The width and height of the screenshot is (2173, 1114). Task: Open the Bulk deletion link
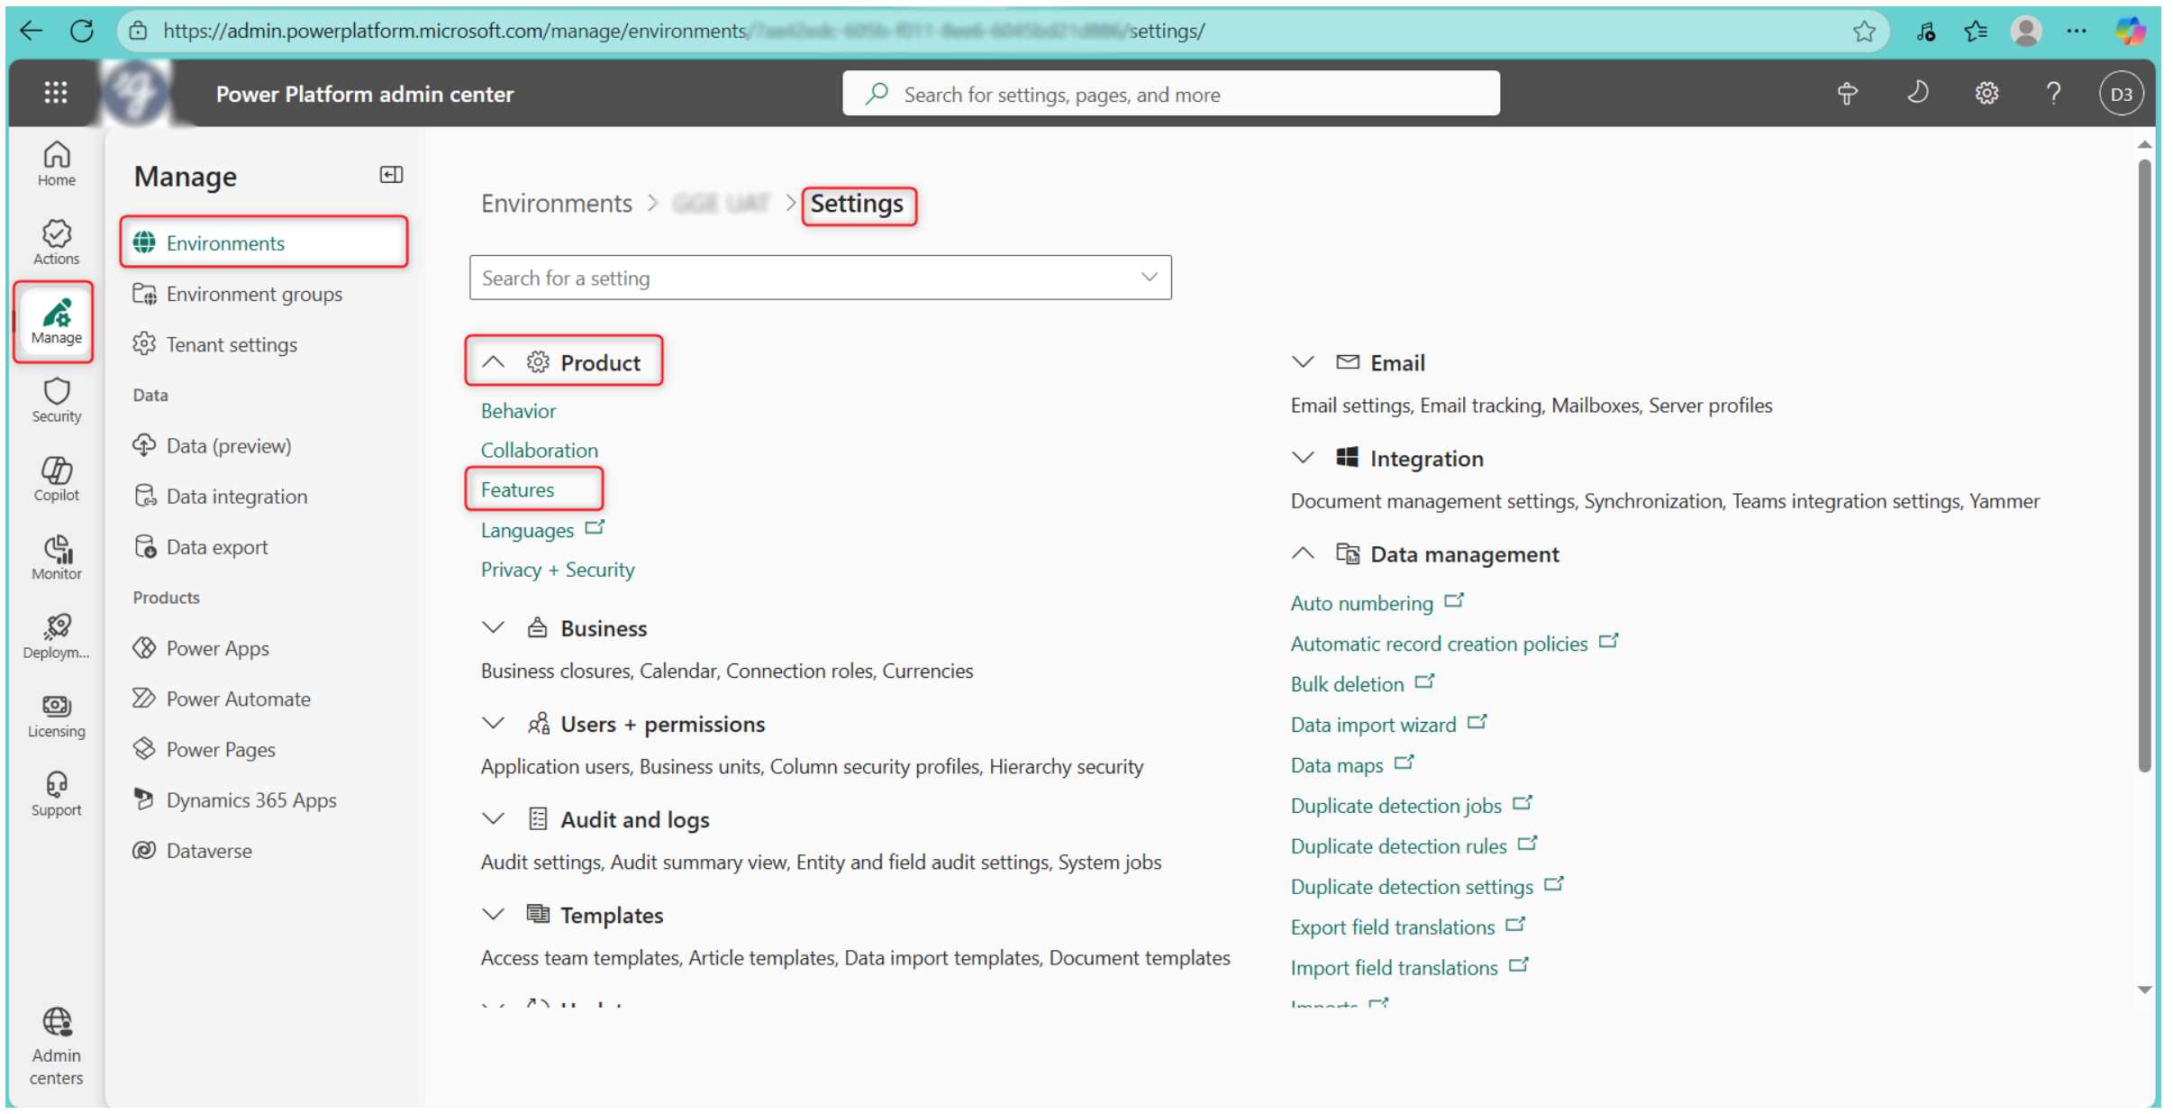(x=1347, y=684)
